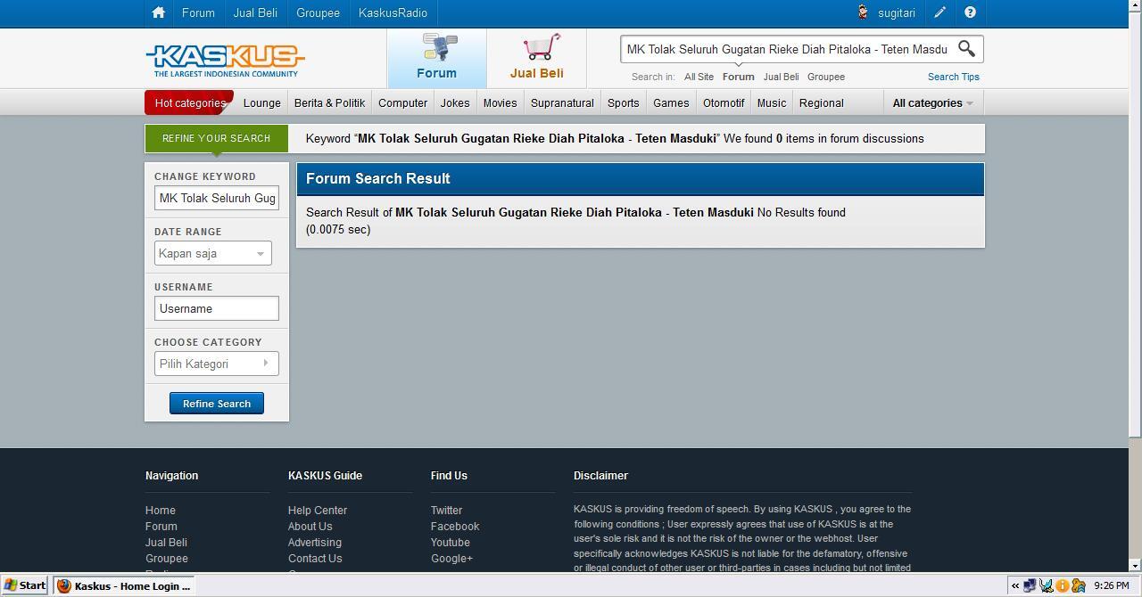Click scrollbar up arrow
This screenshot has height=597, width=1142.
click(x=1135, y=6)
